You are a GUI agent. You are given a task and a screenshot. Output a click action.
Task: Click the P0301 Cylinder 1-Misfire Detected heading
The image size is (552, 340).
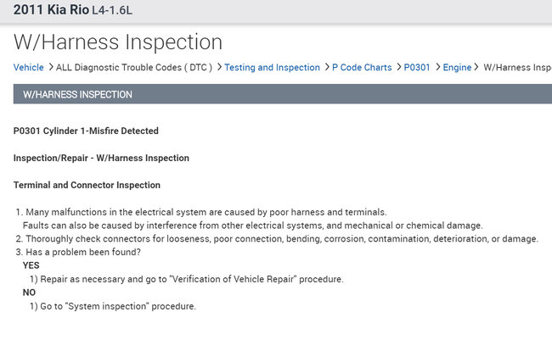coord(86,131)
